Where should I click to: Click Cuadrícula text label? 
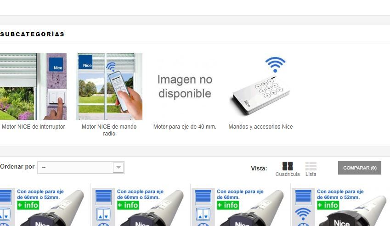(288, 174)
